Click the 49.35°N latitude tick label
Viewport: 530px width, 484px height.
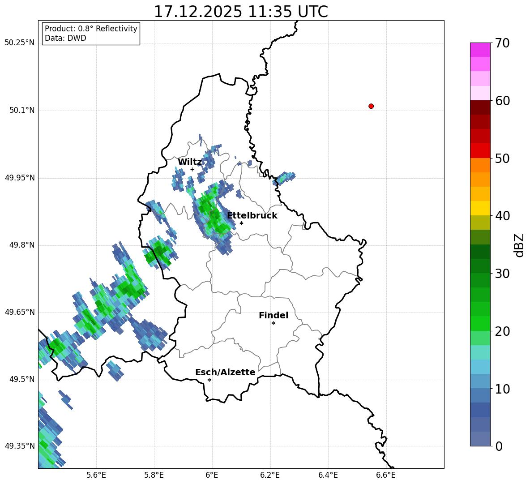coord(20,446)
